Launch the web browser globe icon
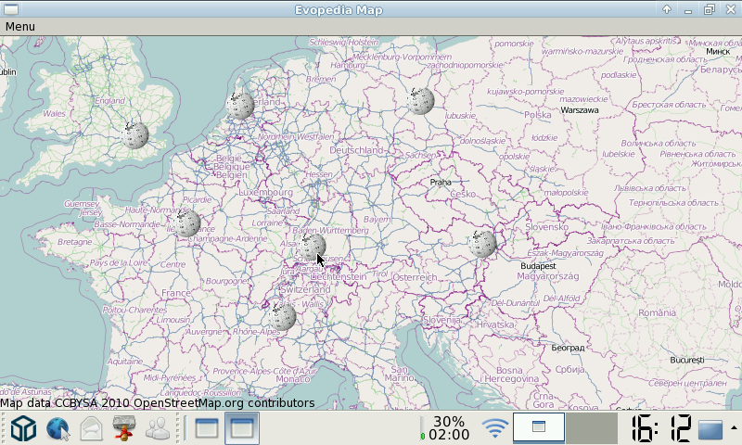 pos(58,429)
